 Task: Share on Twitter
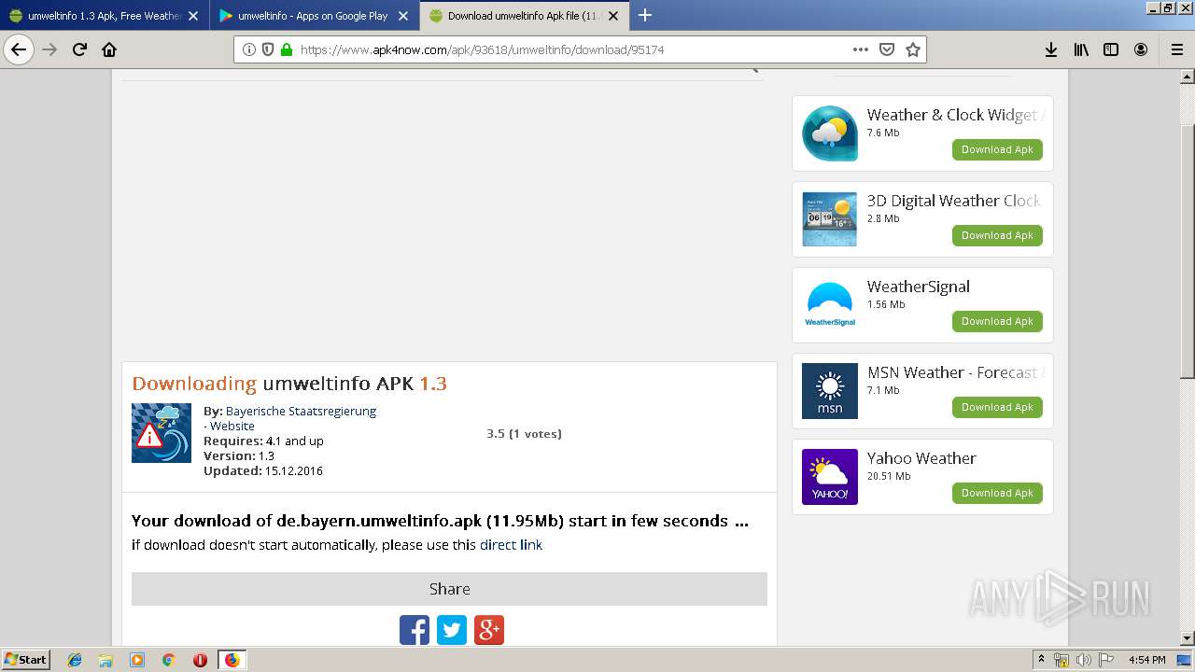[452, 630]
